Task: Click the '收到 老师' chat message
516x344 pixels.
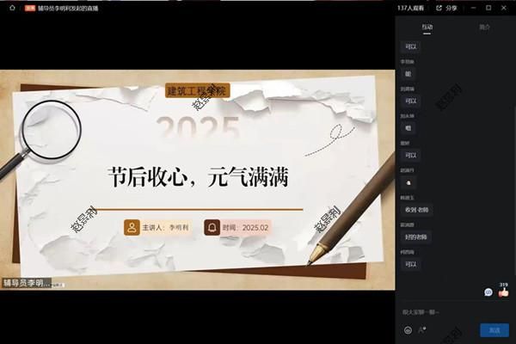Action: click(416, 209)
